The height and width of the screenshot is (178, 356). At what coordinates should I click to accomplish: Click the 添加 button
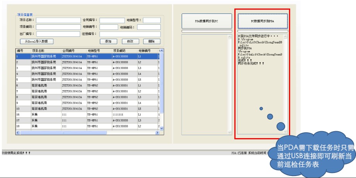(108, 41)
